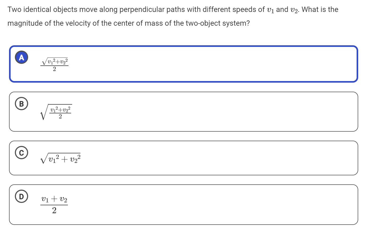This screenshot has width=372, height=236.
Task: Click the circled C icon
Action: tap(21, 152)
